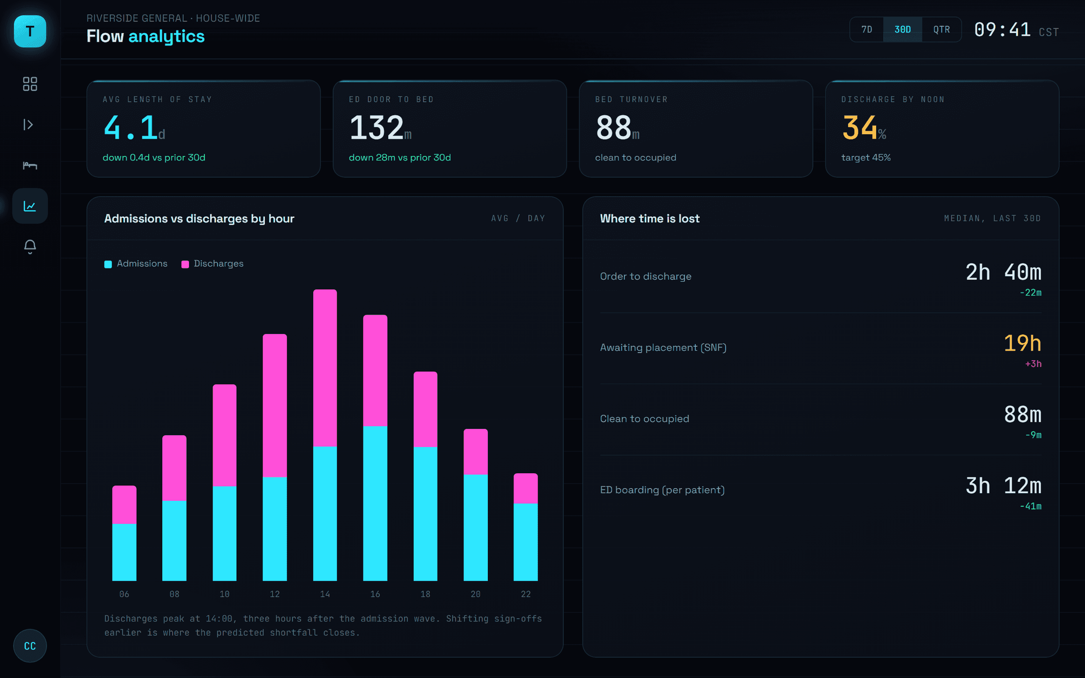Select the 'Awaiting placement (SNF)' row label
This screenshot has height=678, width=1085.
point(663,348)
